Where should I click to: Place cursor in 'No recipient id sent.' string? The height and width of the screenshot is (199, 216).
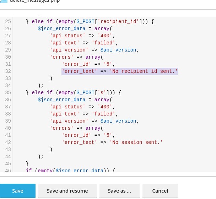pos(144,71)
